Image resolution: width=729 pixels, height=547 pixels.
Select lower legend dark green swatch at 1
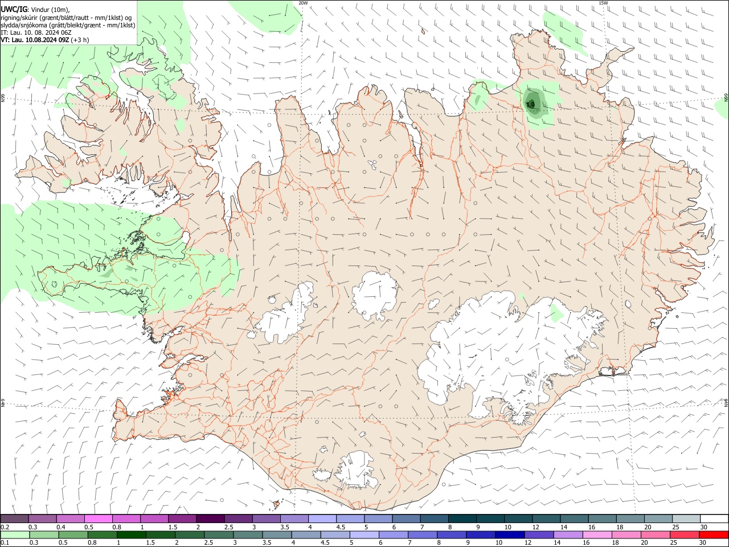pyautogui.click(x=132, y=535)
